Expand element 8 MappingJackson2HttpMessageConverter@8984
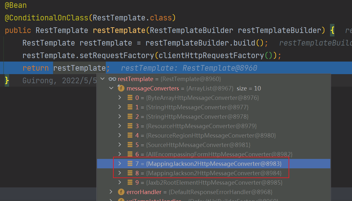This screenshot has width=352, height=201. pos(120,173)
